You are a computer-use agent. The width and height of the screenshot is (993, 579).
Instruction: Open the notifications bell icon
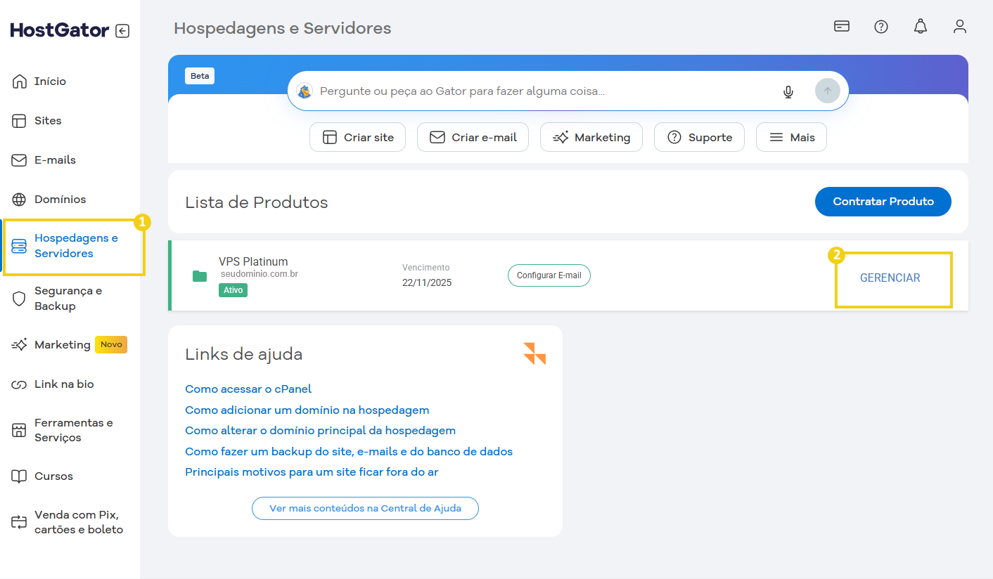click(920, 26)
